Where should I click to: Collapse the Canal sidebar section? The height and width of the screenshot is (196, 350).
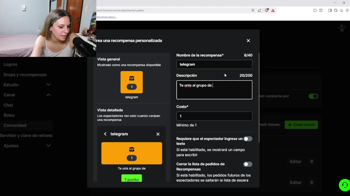pyautogui.click(x=48, y=95)
